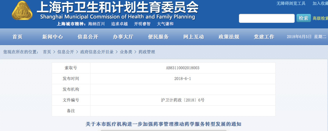Click the 加入收藏 bookmark link
The width and height of the screenshot is (328, 131).
tap(320, 3)
